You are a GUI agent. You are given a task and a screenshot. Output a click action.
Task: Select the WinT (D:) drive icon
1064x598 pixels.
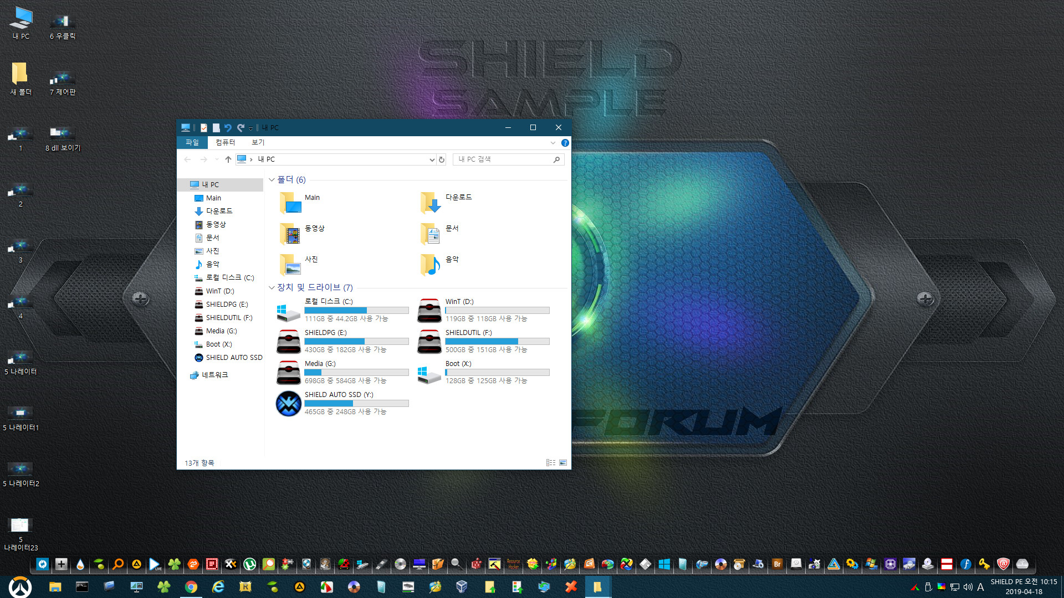pyautogui.click(x=429, y=311)
